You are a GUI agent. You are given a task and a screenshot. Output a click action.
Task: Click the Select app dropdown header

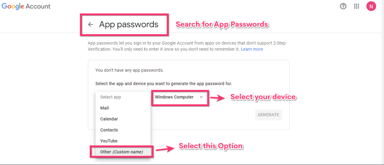point(111,97)
